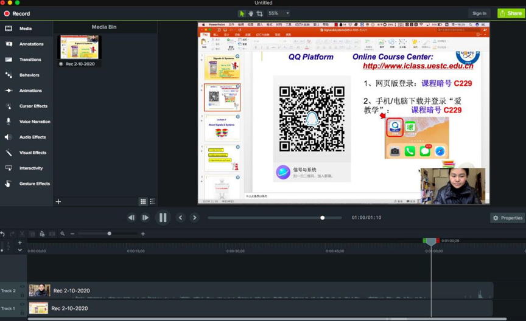Open the 55% canvas zoom dropdown
This screenshot has width=526, height=321.
pos(279,13)
